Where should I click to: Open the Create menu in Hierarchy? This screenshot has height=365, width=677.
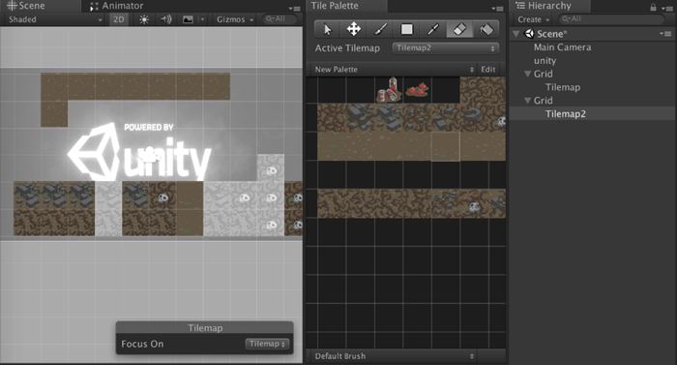(533, 19)
